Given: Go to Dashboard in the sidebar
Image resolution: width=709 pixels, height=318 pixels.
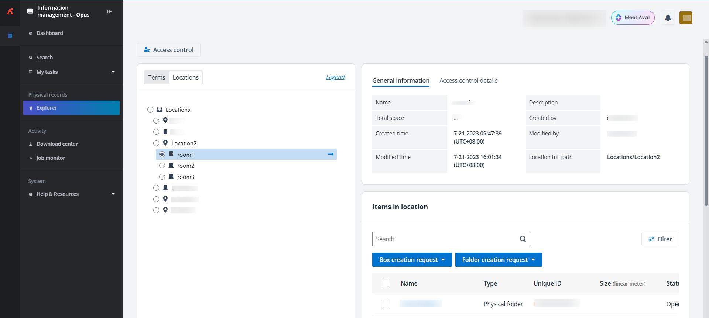Looking at the screenshot, I should (x=49, y=33).
